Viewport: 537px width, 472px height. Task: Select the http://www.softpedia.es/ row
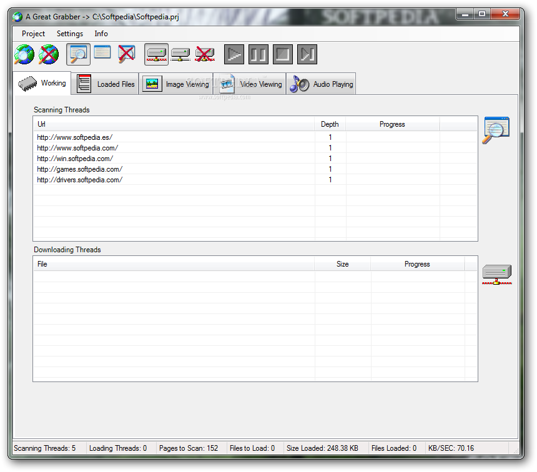[x=255, y=137]
